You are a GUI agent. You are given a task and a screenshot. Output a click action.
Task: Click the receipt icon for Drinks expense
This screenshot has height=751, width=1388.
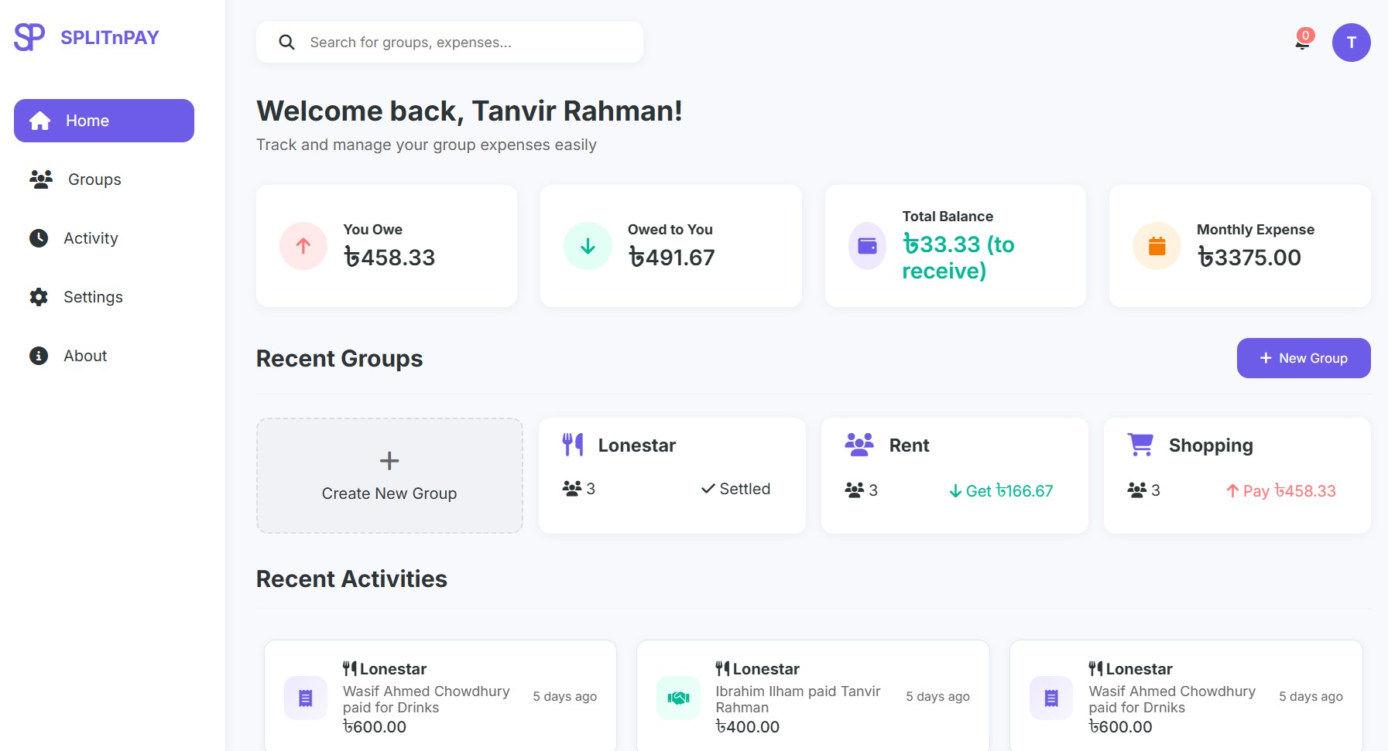306,698
